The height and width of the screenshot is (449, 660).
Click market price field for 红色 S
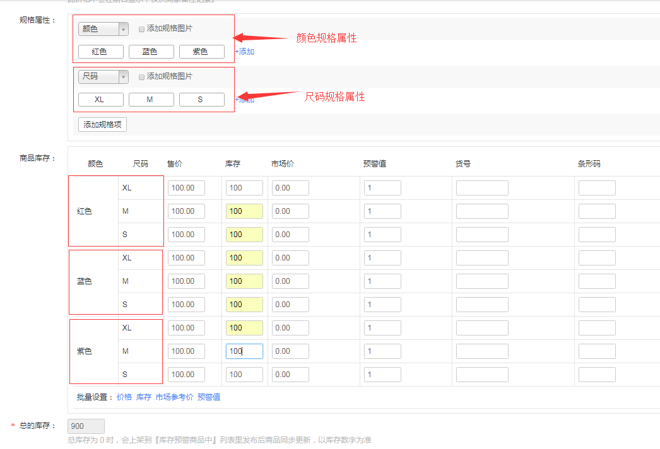pyautogui.click(x=290, y=235)
